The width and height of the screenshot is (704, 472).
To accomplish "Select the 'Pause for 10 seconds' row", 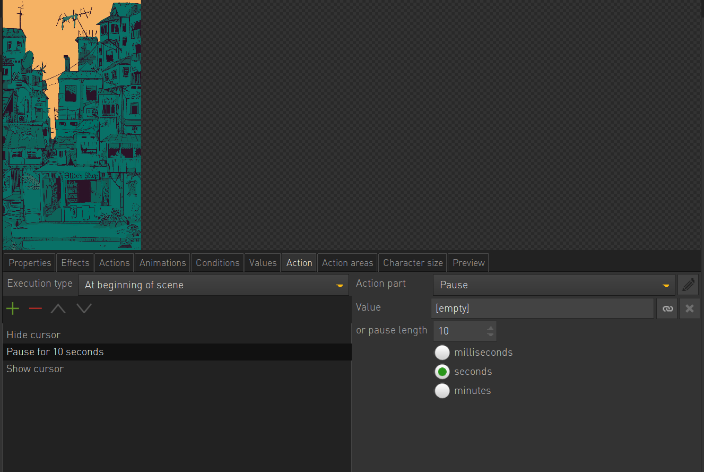I will pyautogui.click(x=177, y=352).
